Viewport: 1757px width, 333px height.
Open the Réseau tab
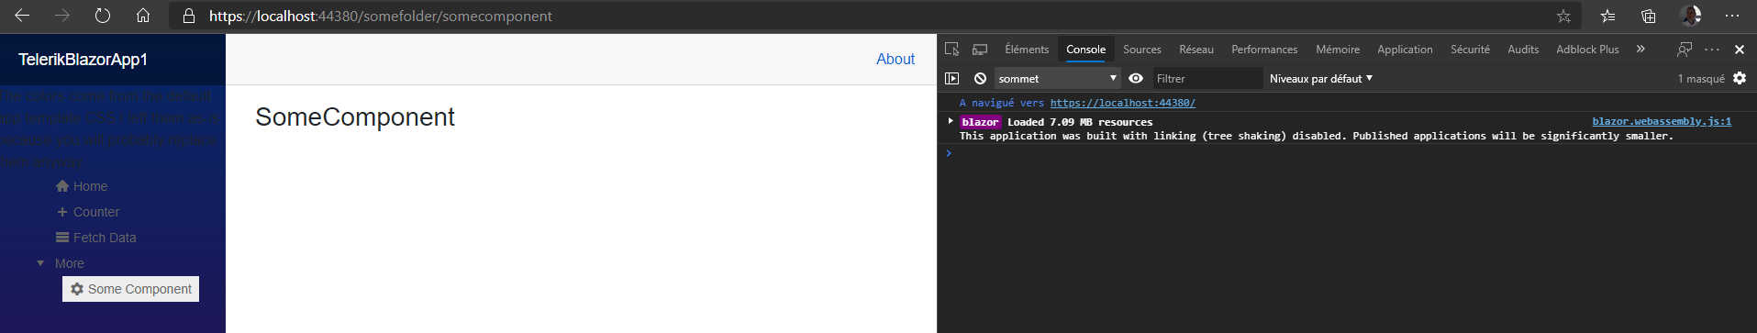tap(1196, 50)
